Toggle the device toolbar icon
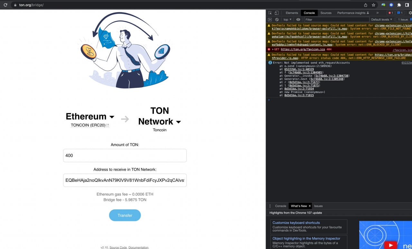This screenshot has height=249, width=412. (x=276, y=13)
